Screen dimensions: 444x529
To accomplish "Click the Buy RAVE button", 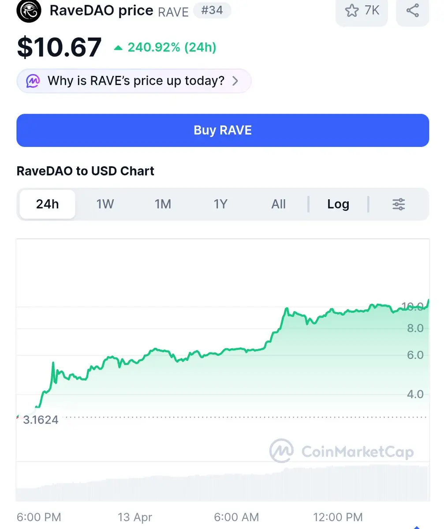I will pyautogui.click(x=223, y=130).
